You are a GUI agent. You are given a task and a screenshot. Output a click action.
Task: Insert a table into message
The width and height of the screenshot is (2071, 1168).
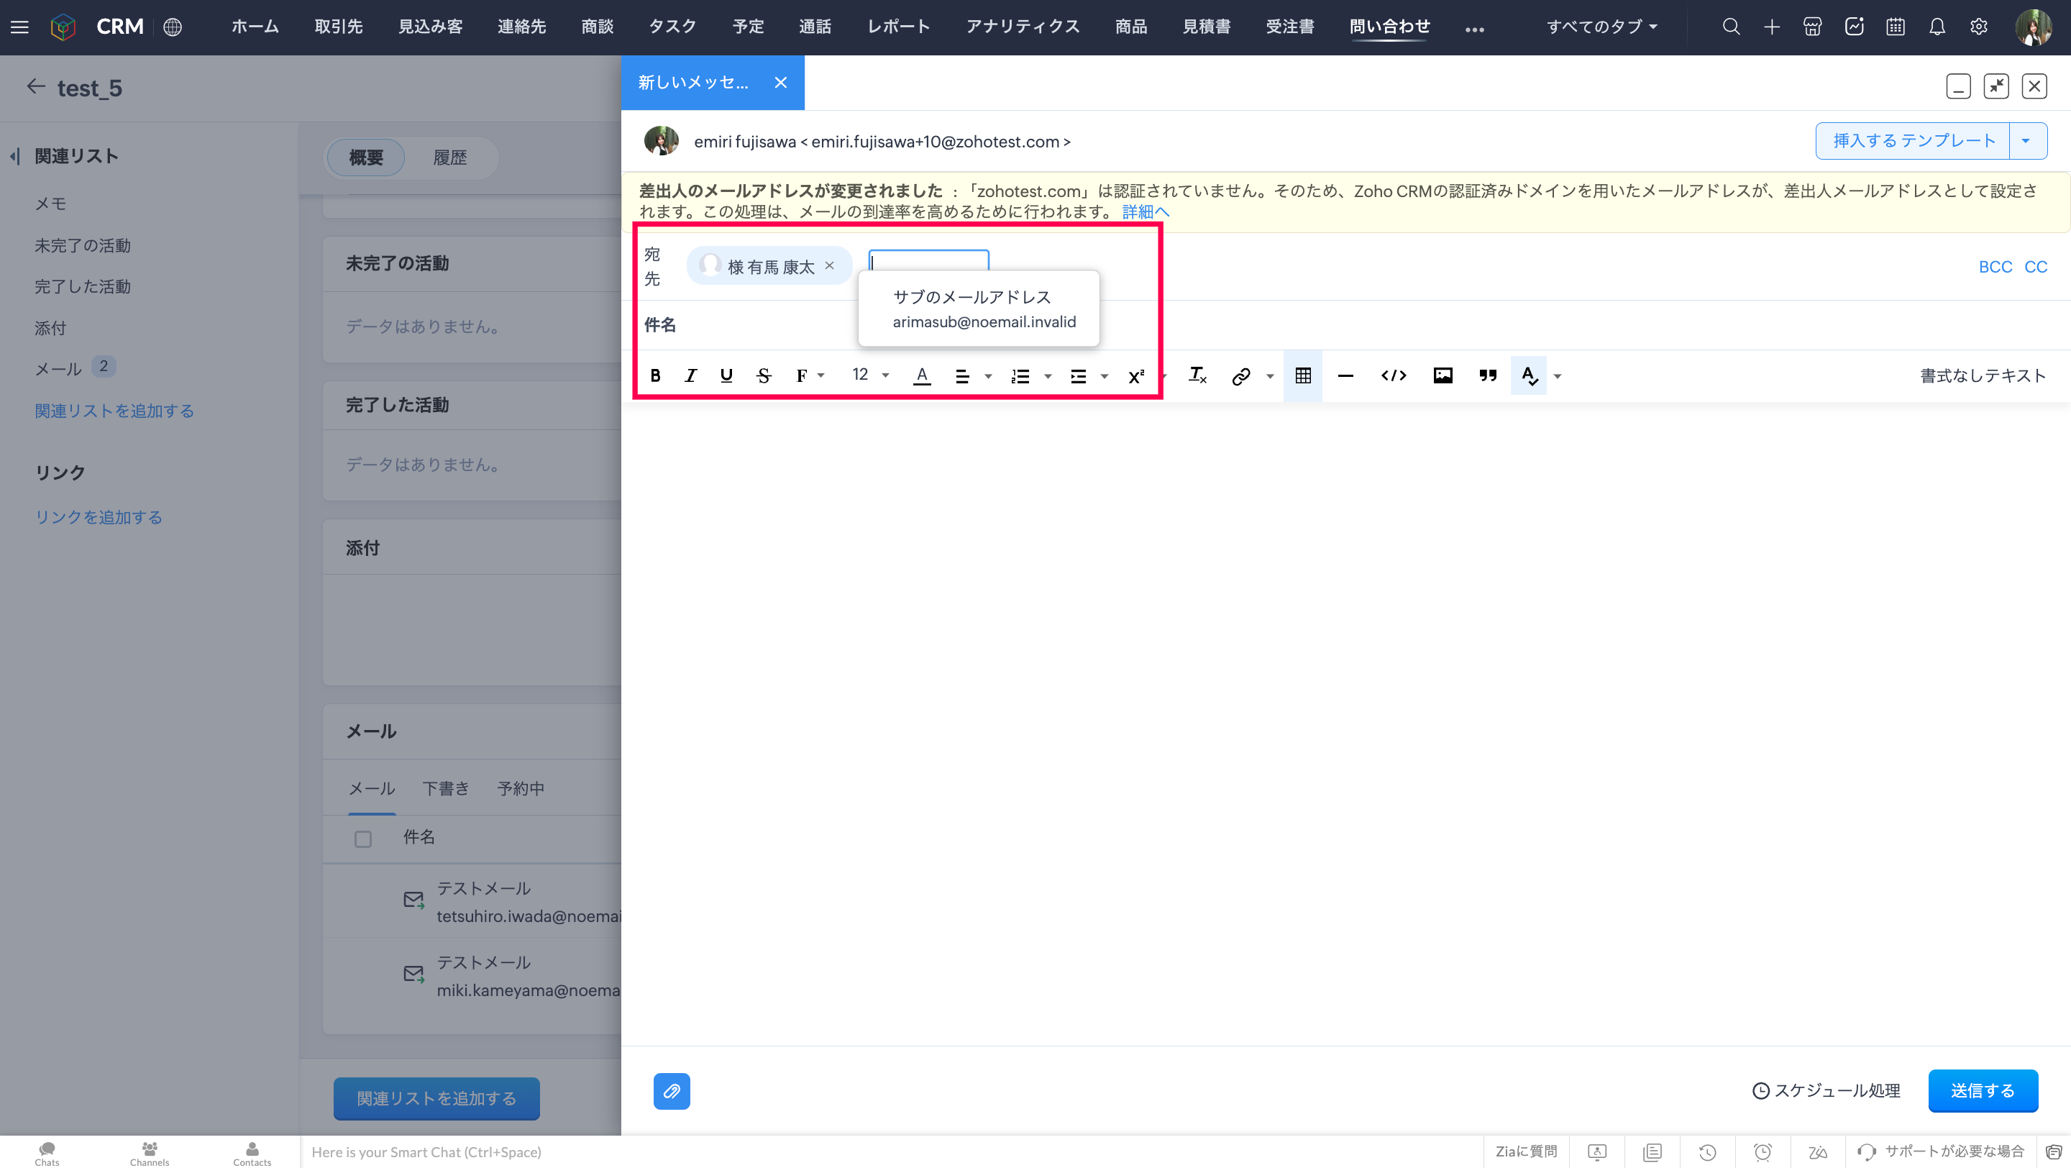pos(1302,375)
